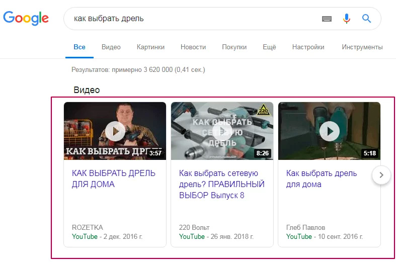The image size is (396, 264).
Task: Click the results count text
Action: pyautogui.click(x=138, y=70)
